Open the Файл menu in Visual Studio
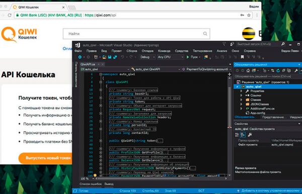The height and width of the screenshot is (194, 302). pyautogui.click(x=78, y=51)
